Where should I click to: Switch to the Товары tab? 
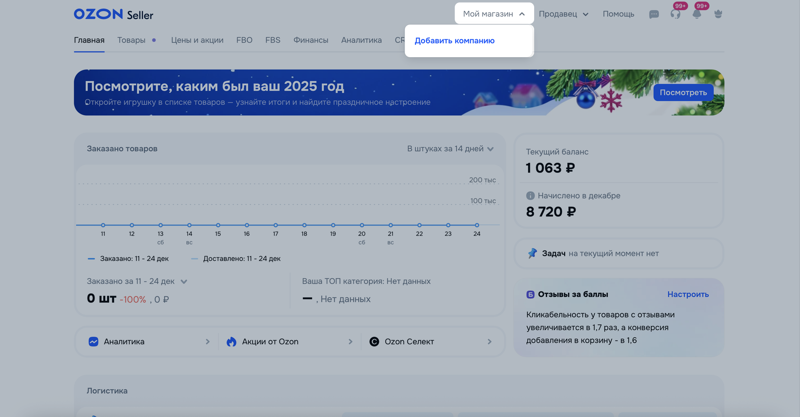tap(131, 40)
